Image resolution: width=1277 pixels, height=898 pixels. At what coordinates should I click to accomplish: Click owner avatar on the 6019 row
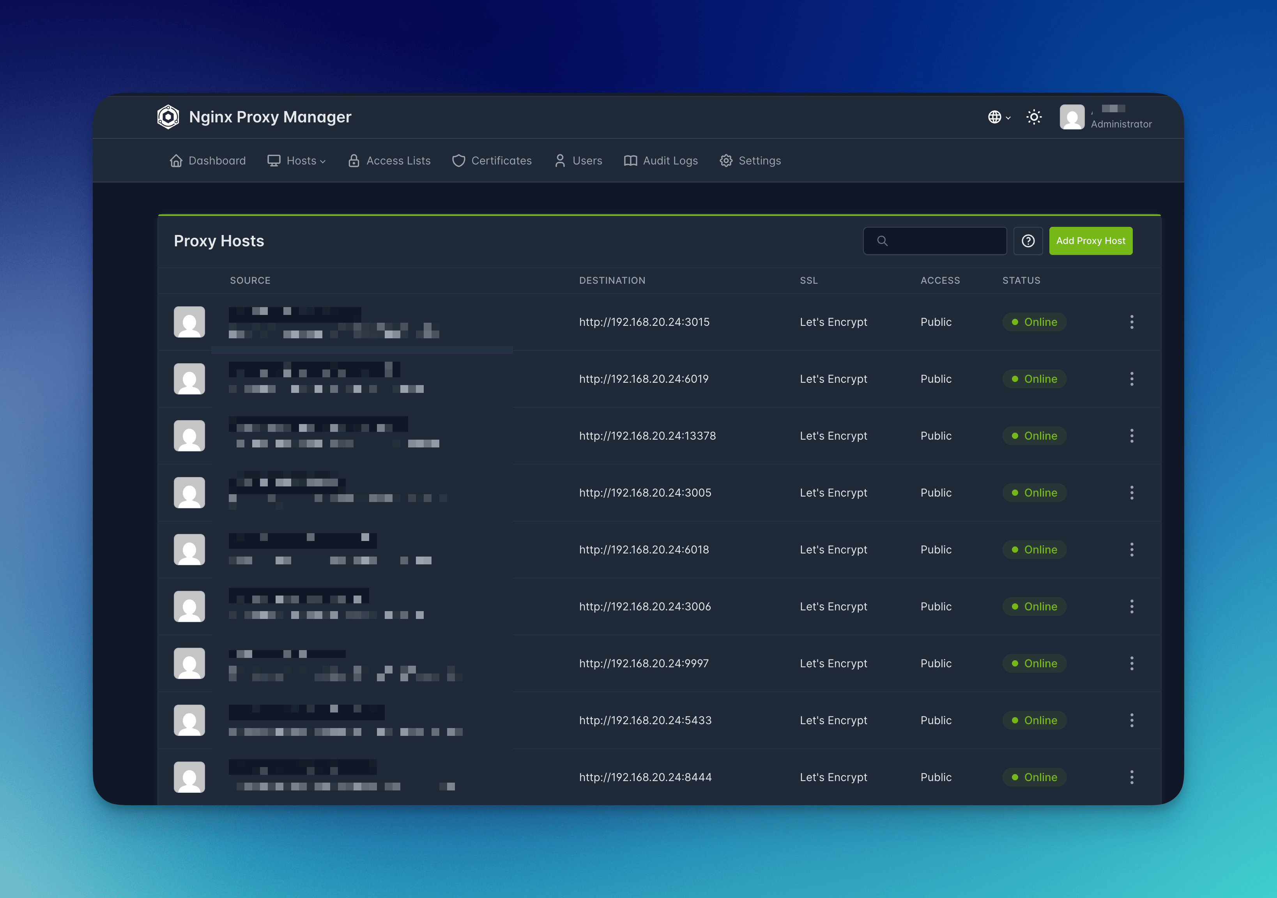(189, 379)
